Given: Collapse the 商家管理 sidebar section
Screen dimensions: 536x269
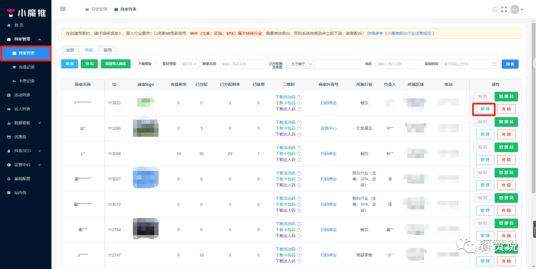Looking at the screenshot, I should click(26, 39).
